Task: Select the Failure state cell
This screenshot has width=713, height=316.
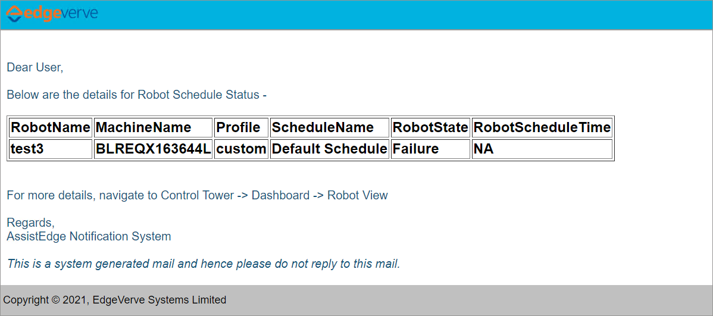Action: click(x=430, y=149)
